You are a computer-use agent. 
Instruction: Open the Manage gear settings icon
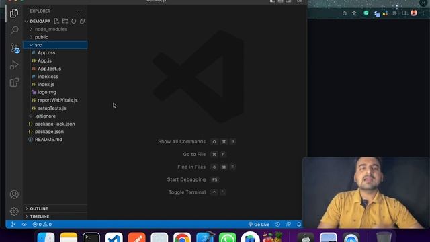click(14, 211)
